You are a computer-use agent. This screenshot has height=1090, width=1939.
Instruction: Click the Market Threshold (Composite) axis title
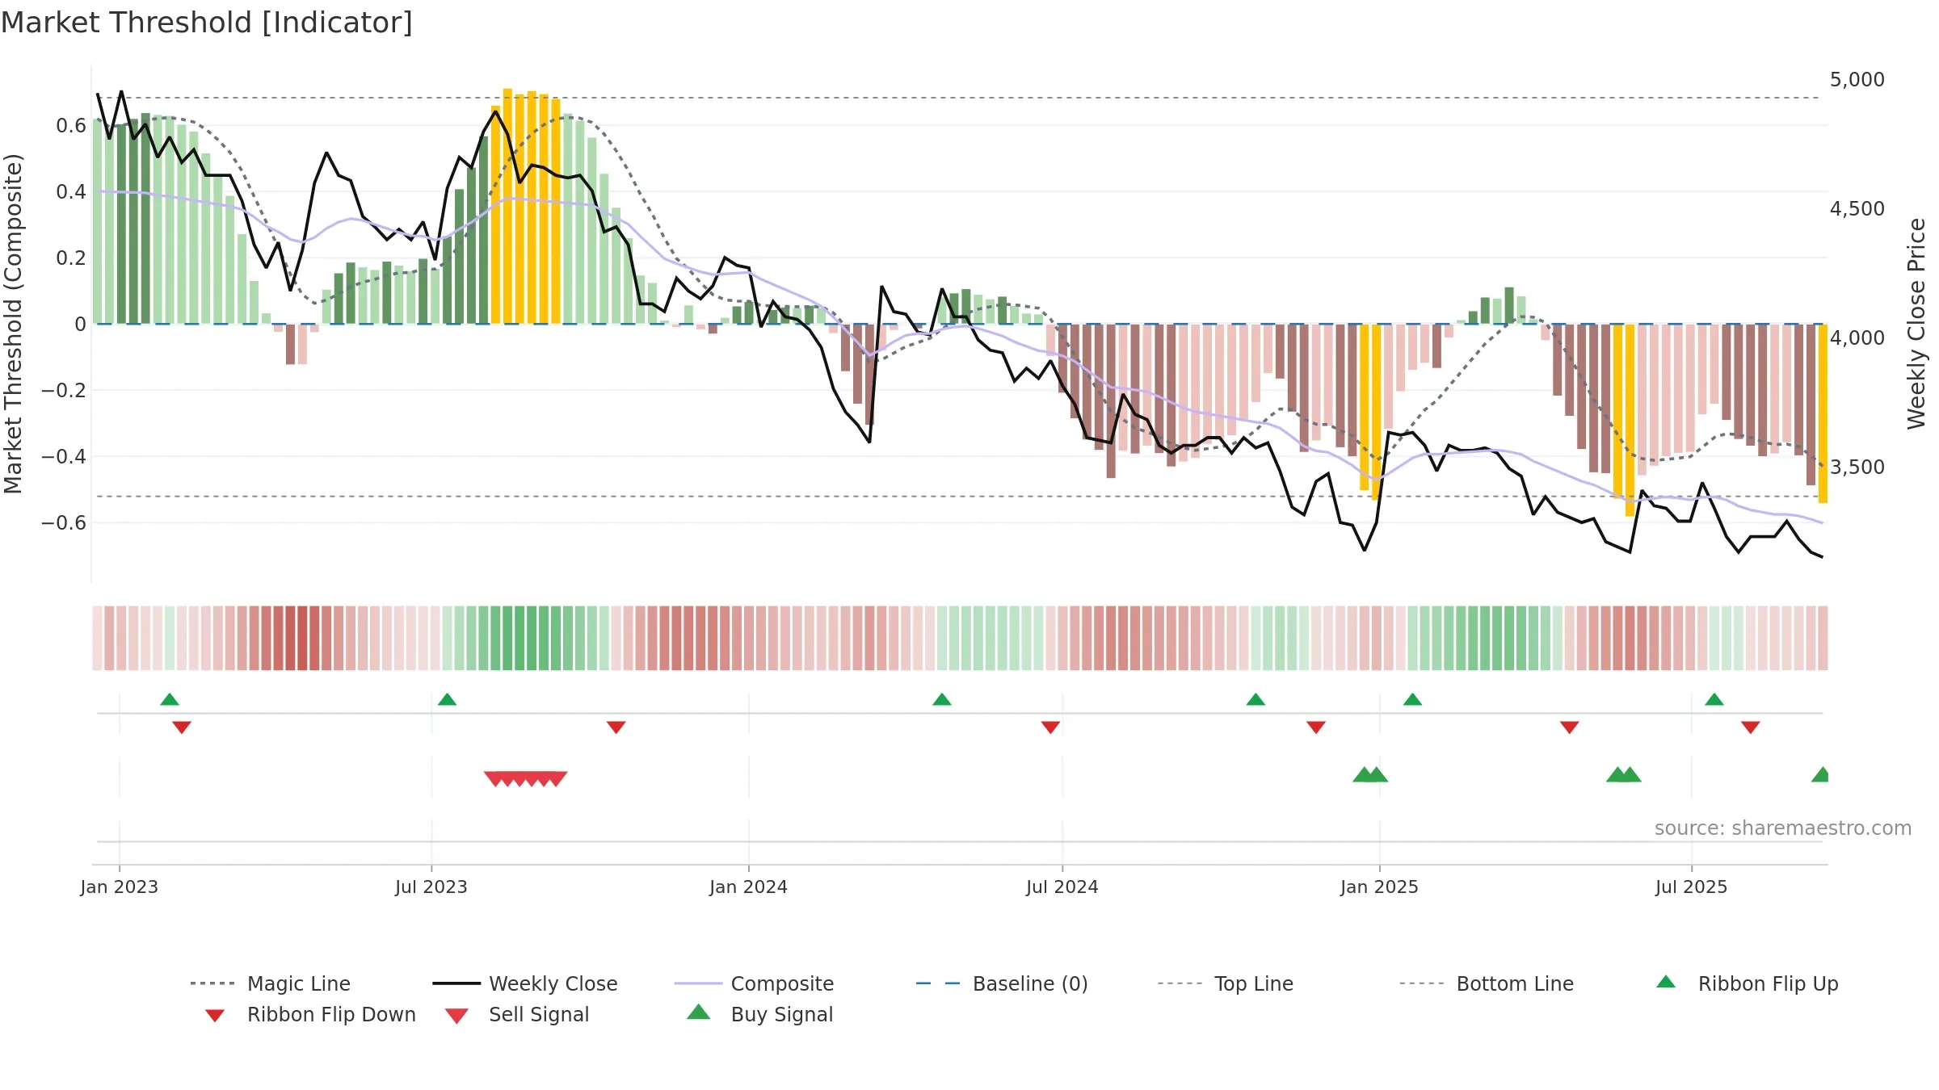[x=13, y=324]
